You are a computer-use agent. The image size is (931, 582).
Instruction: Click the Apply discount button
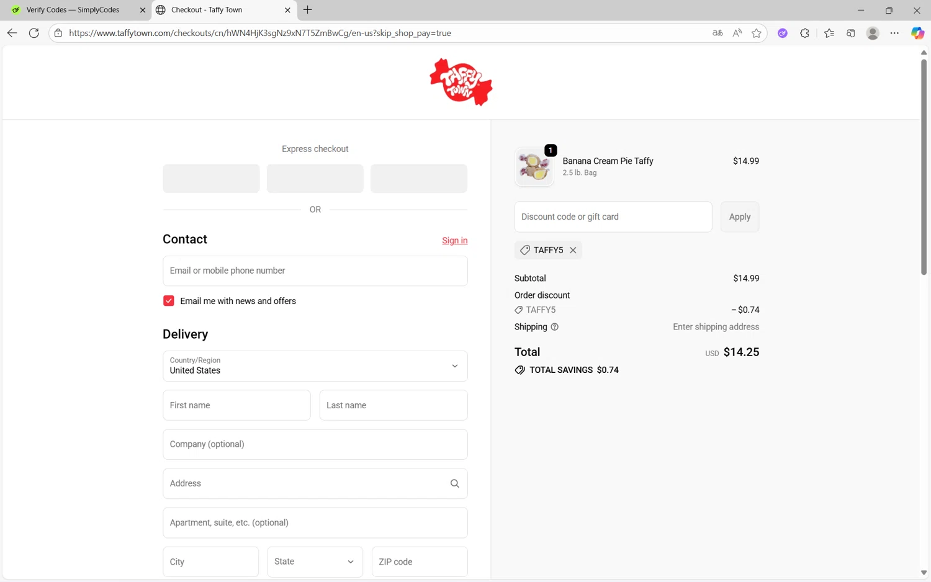tap(740, 217)
